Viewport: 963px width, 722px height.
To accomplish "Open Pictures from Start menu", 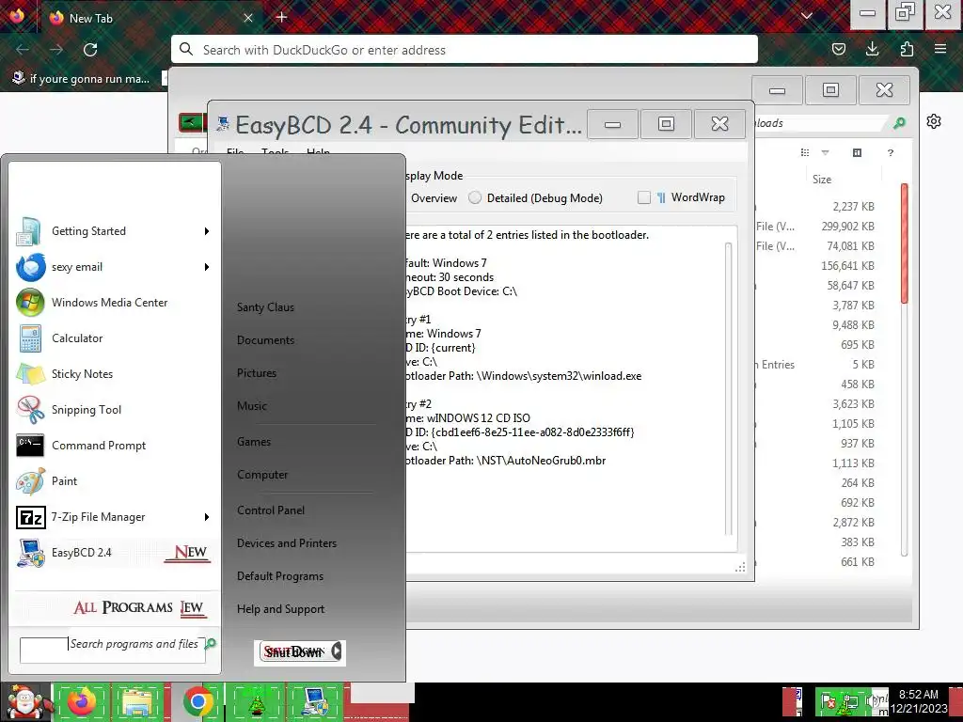I will coord(257,373).
